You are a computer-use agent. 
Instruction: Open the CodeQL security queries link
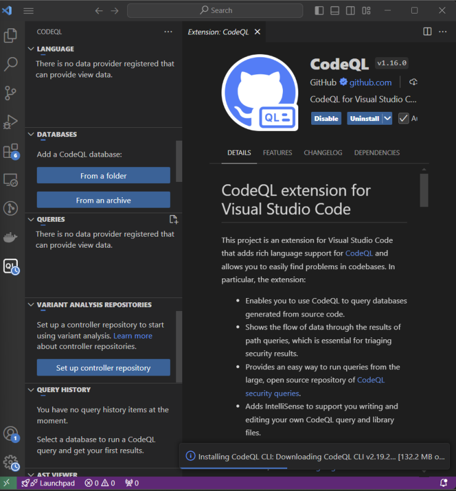tap(315, 387)
